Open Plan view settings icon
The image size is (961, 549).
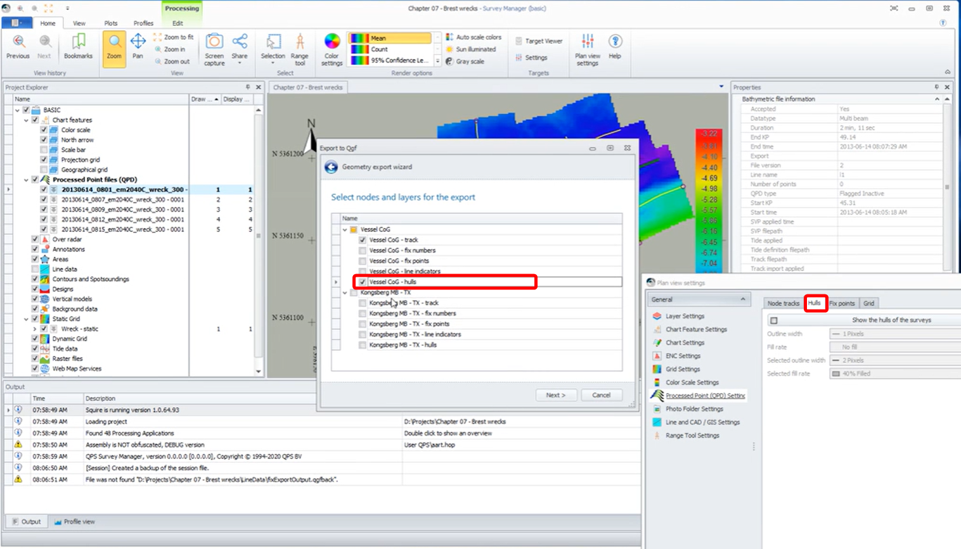click(587, 48)
